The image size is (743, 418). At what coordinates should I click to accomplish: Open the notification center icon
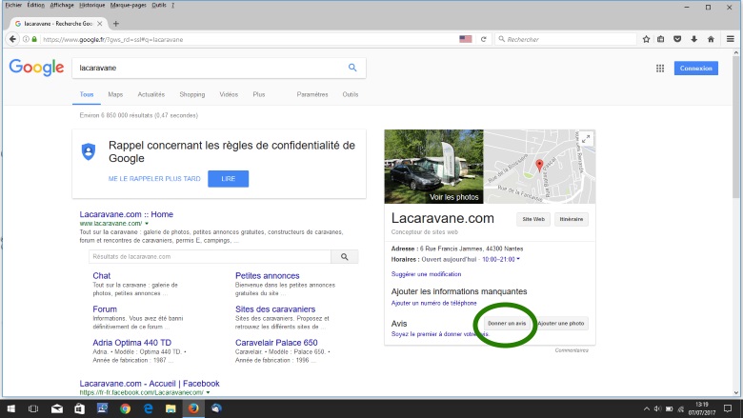point(728,408)
